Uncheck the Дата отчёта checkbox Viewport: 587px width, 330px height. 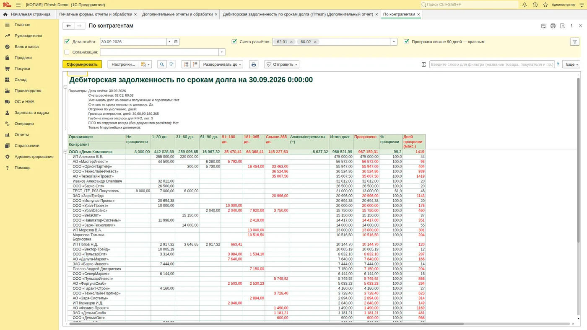click(67, 42)
